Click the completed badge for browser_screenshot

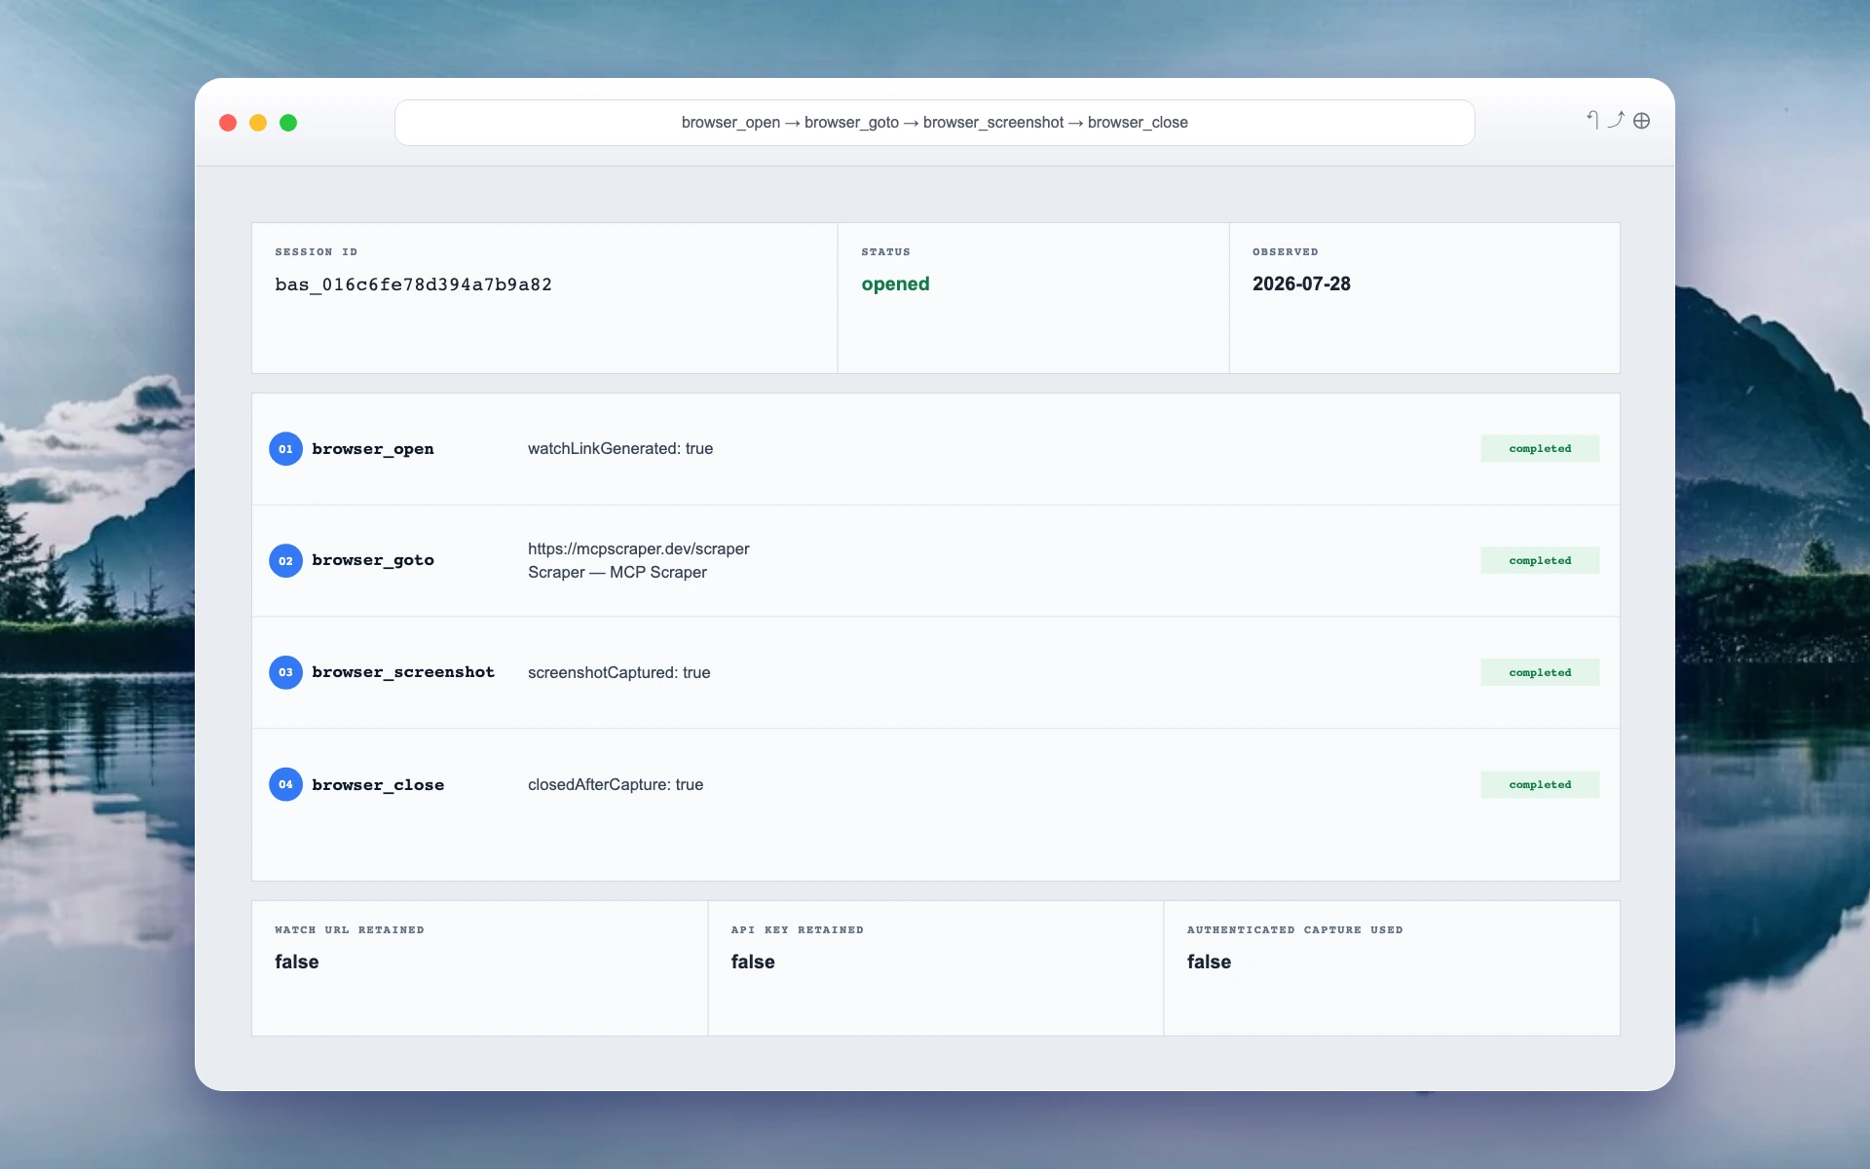(1540, 672)
